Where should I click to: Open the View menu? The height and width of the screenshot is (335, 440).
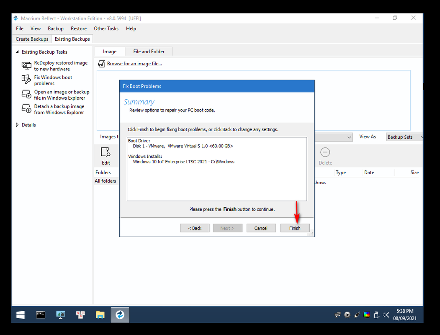pos(35,28)
